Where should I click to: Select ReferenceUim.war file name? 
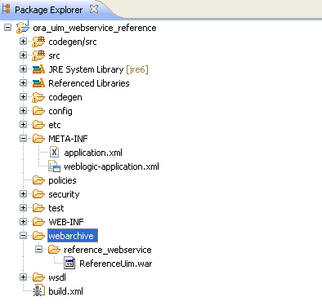point(116,264)
